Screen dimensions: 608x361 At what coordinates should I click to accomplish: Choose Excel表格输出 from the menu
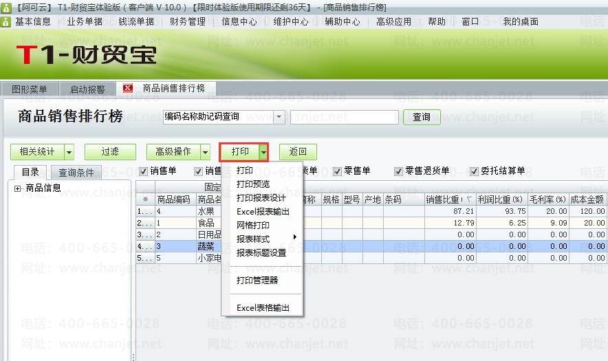(263, 308)
